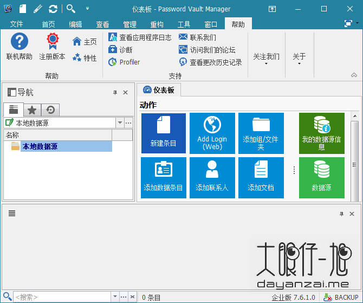Click the pencil edit icon in title bar

tap(38, 9)
